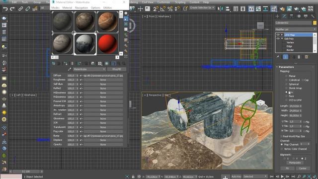Click the VRayMtl material type button

(x=117, y=69)
